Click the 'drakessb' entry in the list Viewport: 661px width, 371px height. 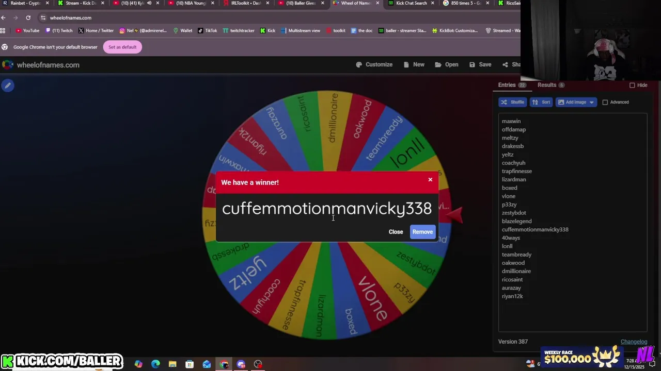513,146
